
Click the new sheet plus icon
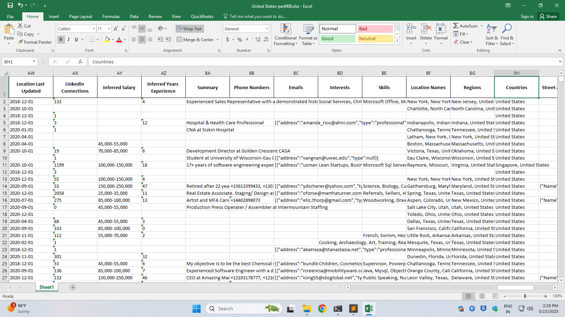coord(73,287)
